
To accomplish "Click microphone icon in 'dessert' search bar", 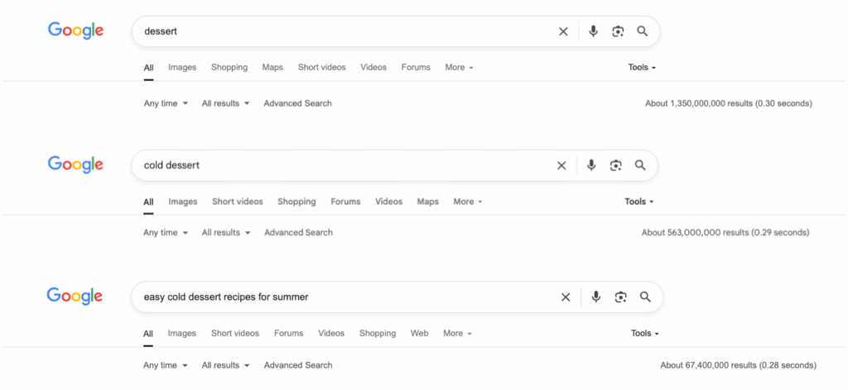I will tap(593, 31).
